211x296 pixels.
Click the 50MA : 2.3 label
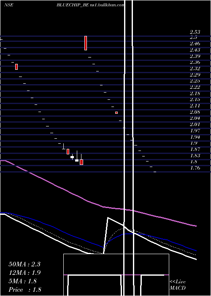coord(24,264)
